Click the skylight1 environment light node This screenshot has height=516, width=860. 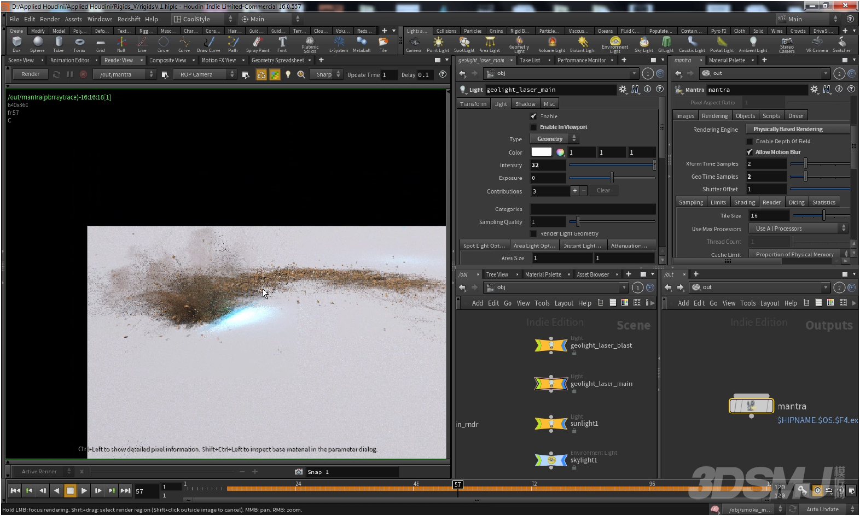[551, 460]
